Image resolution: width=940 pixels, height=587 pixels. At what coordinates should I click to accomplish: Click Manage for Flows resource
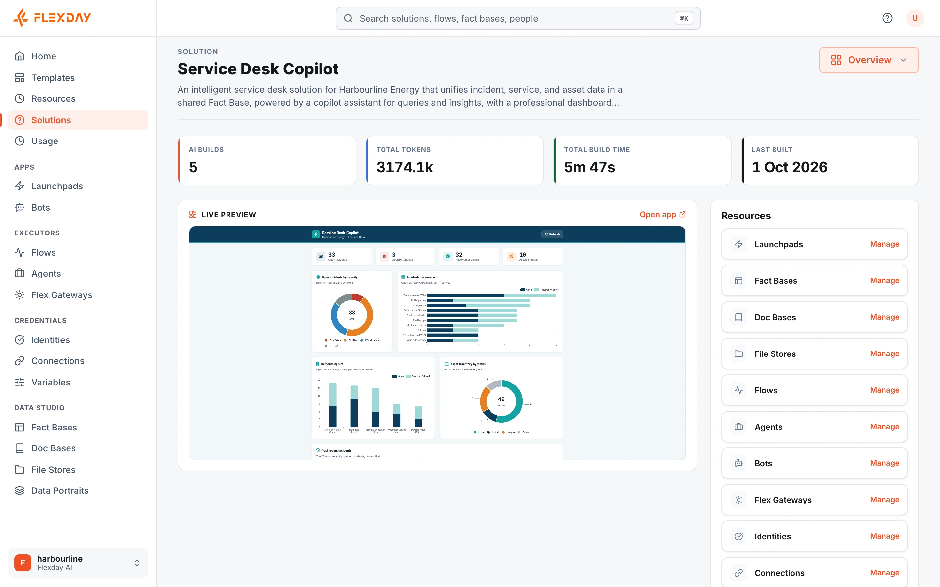[x=885, y=390]
